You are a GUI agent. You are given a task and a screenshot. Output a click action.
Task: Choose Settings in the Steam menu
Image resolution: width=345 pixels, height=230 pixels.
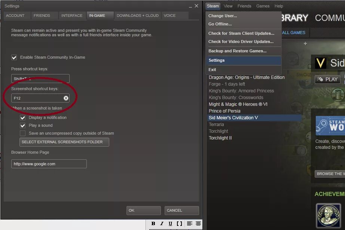(244, 61)
